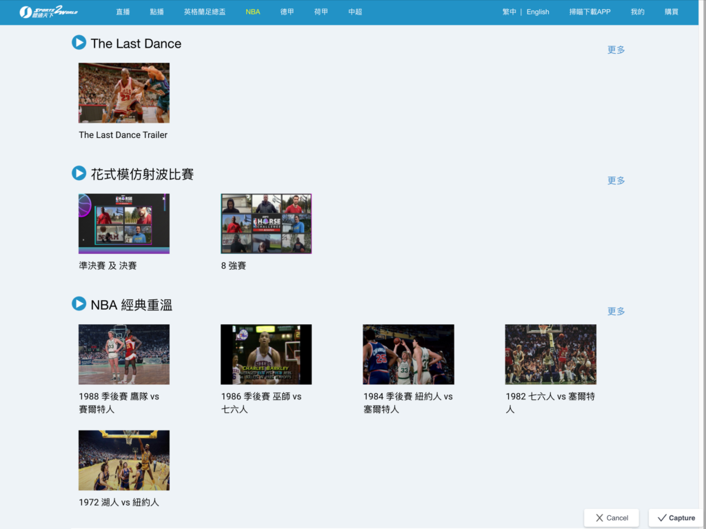
Task: Open 8 強賽 video thumbnail
Action: [266, 223]
